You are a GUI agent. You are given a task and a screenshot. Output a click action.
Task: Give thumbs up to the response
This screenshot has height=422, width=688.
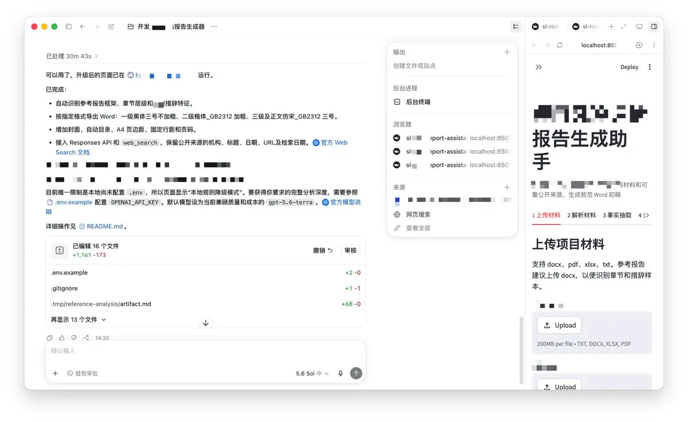point(62,338)
